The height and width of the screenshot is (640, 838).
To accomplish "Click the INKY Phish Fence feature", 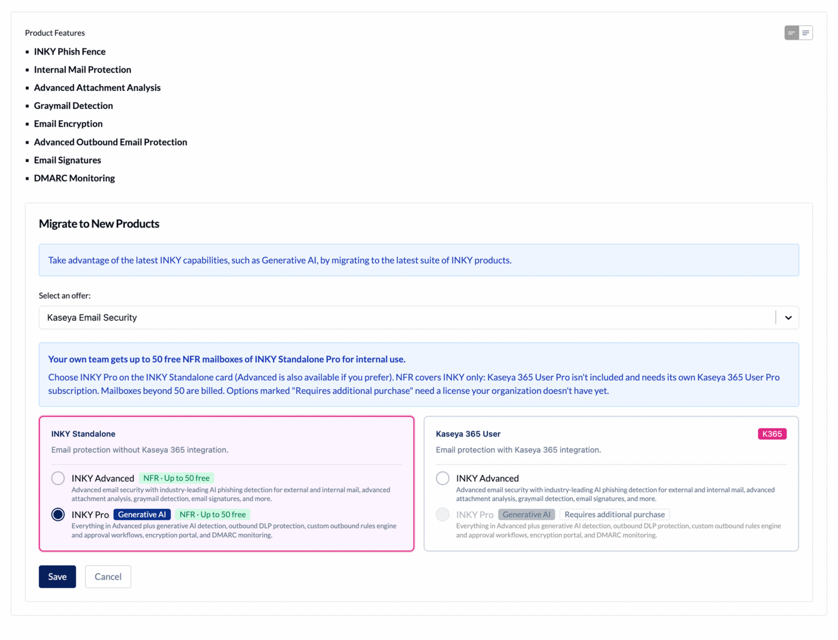I will coord(69,51).
